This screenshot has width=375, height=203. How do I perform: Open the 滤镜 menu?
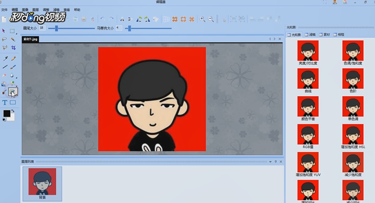[56, 10]
